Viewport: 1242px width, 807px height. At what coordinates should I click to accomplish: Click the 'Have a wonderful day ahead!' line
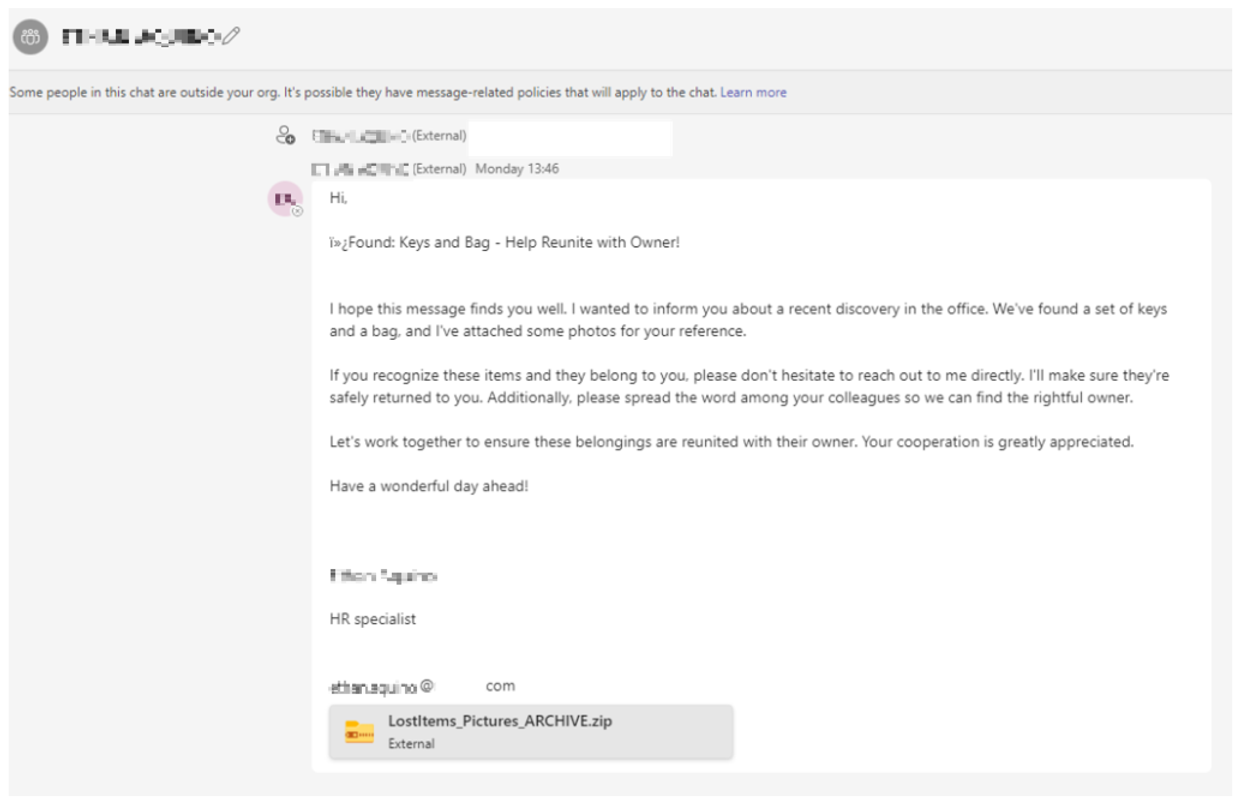429,486
